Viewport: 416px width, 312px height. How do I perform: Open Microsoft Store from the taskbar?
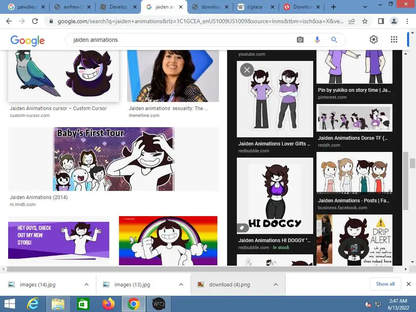point(83,304)
